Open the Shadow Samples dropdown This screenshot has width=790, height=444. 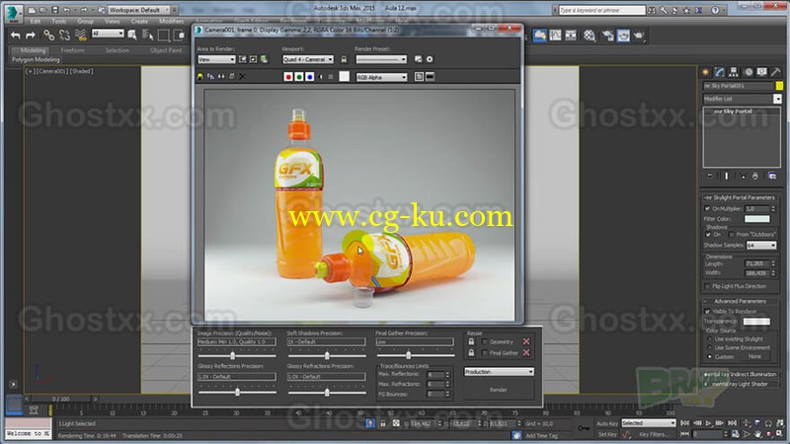click(761, 245)
